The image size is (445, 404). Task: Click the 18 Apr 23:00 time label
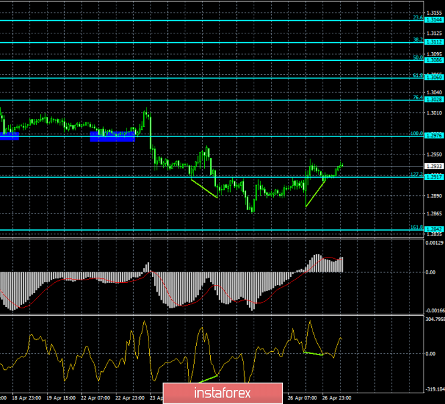(x=26, y=398)
